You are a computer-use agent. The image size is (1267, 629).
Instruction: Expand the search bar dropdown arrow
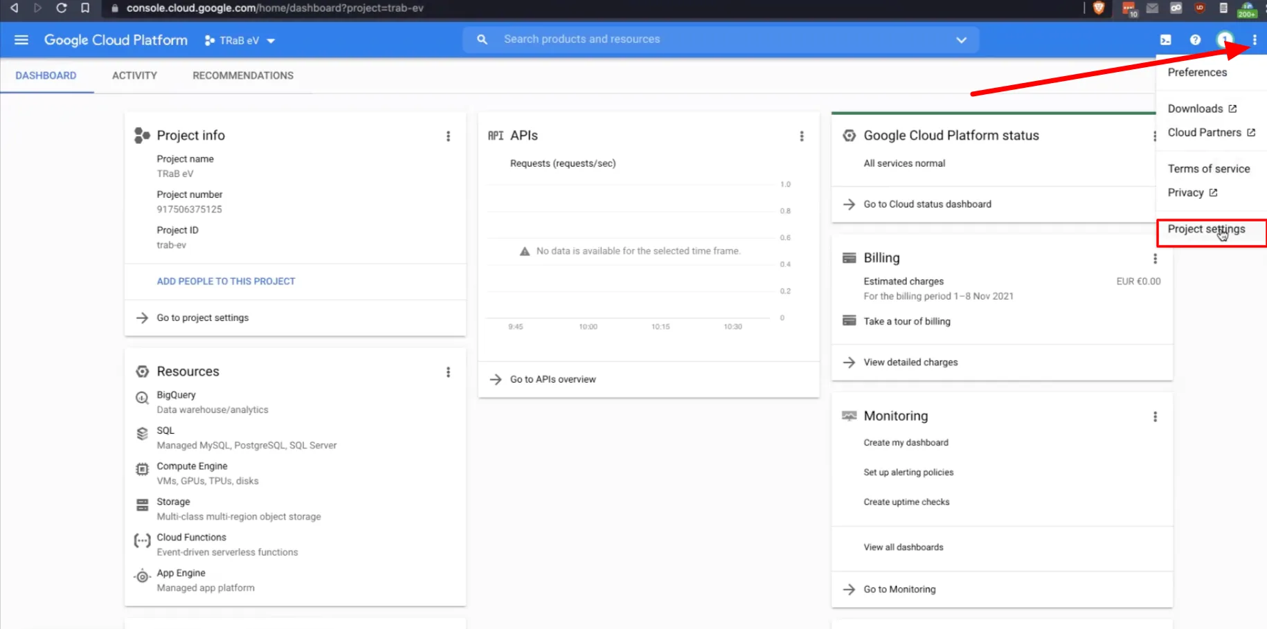[961, 40]
